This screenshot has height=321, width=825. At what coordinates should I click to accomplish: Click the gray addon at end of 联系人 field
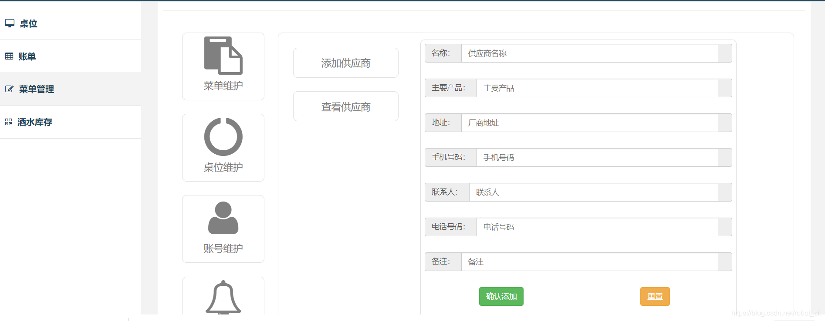(x=725, y=192)
